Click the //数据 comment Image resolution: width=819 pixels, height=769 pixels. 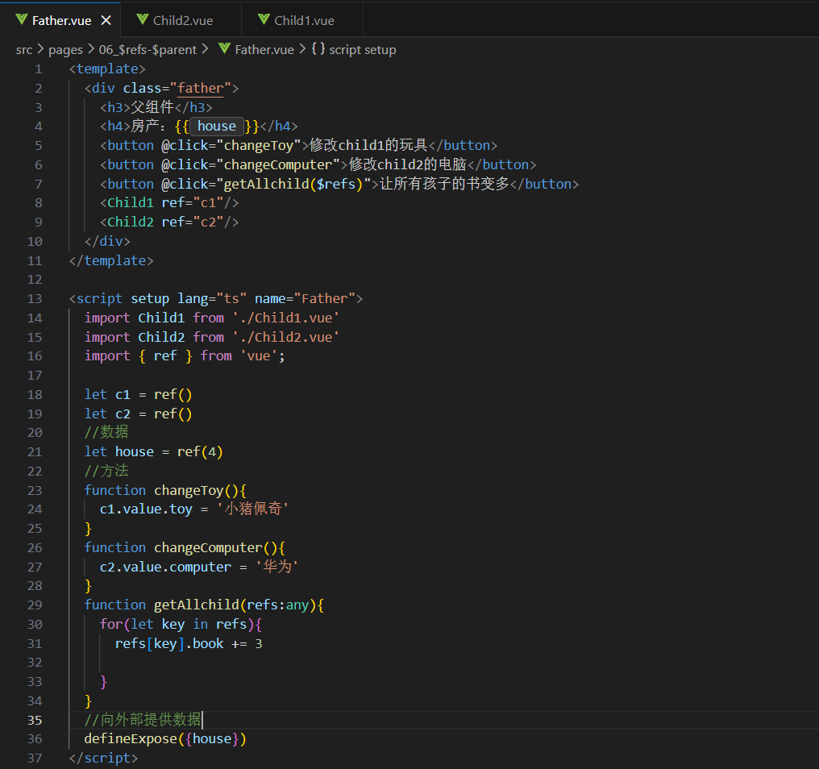[x=106, y=432]
